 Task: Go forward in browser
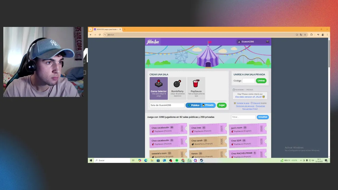(x=95, y=35)
